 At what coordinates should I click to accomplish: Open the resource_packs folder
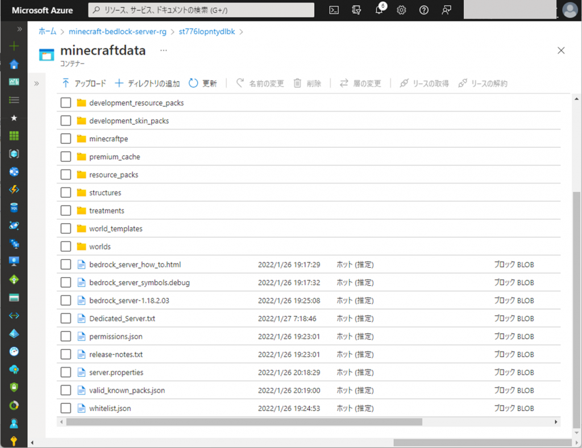coord(114,175)
